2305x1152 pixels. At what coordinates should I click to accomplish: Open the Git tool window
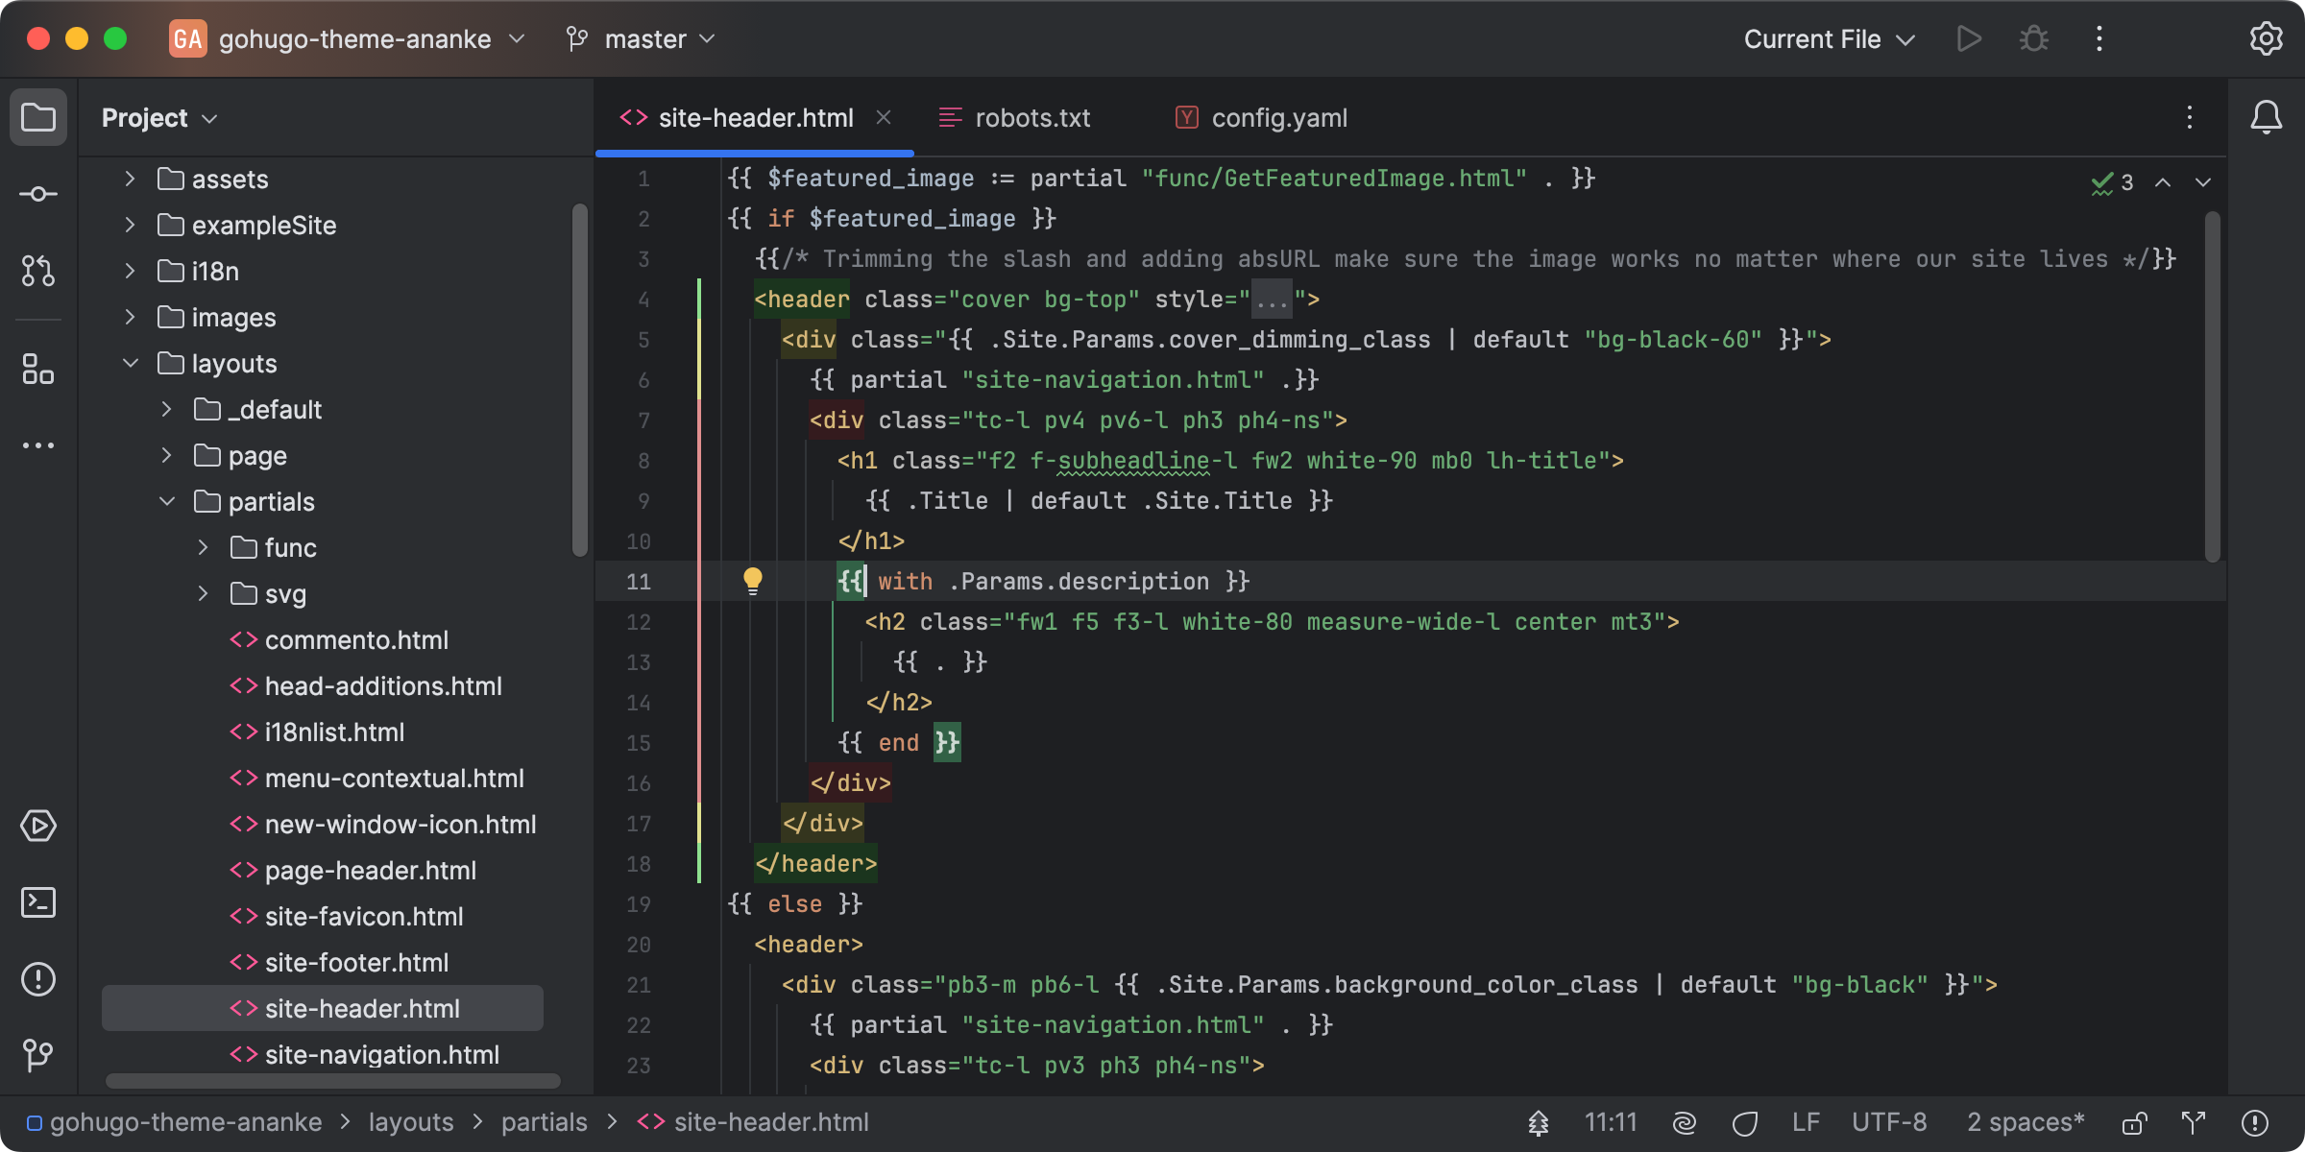38,1056
